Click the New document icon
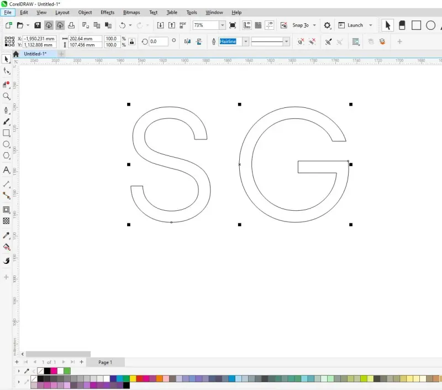This screenshot has width=442, height=390. 8,25
